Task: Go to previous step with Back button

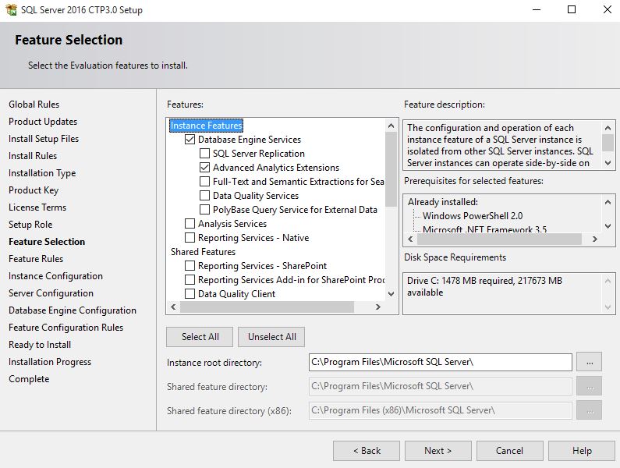Action: click(367, 451)
